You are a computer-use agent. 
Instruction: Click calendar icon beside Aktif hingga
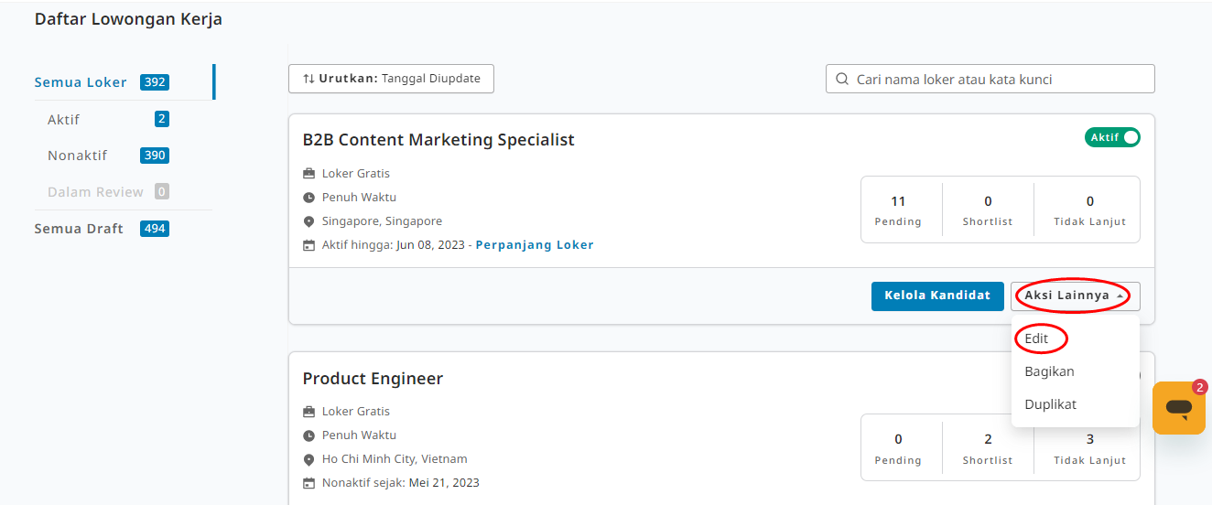308,245
